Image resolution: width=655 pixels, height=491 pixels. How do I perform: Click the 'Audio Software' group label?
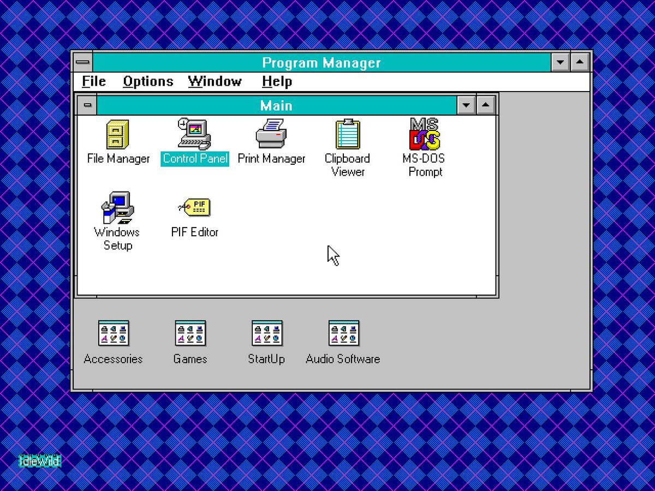343,359
